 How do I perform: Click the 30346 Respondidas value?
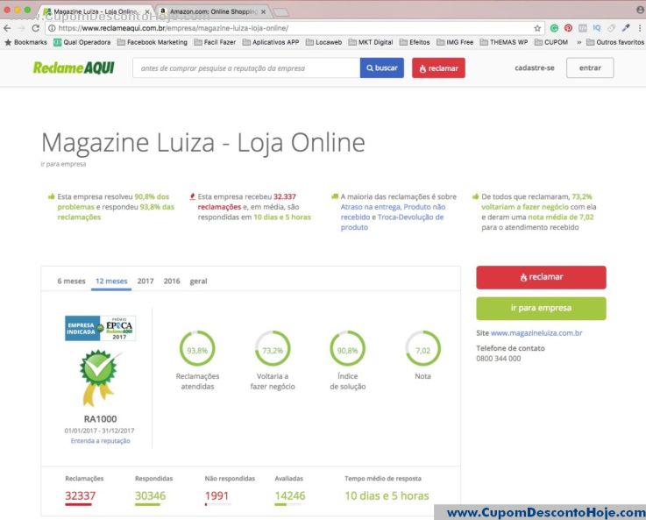point(151,495)
